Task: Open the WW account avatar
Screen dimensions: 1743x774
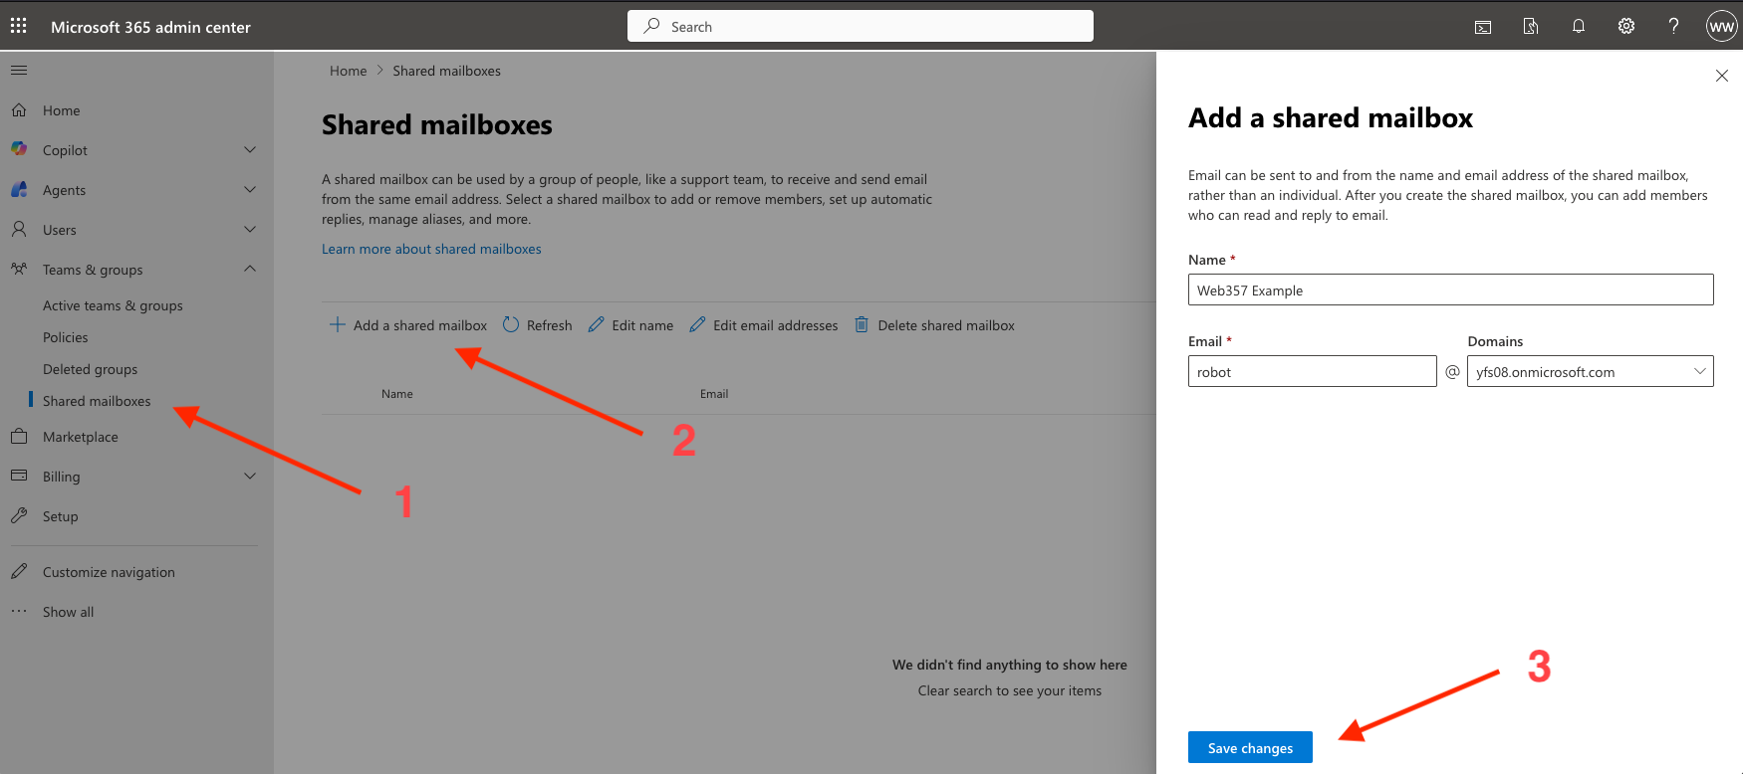Action: coord(1721,27)
